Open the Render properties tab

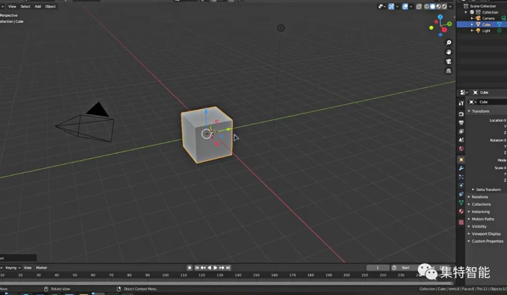(x=461, y=114)
